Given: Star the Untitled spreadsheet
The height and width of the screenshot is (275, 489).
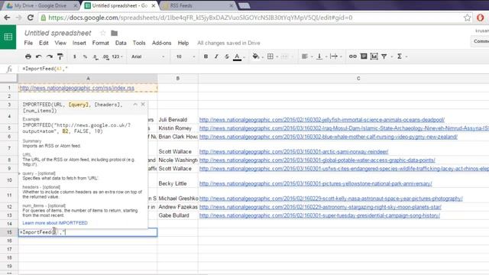Looking at the screenshot, I should tap(103, 33).
